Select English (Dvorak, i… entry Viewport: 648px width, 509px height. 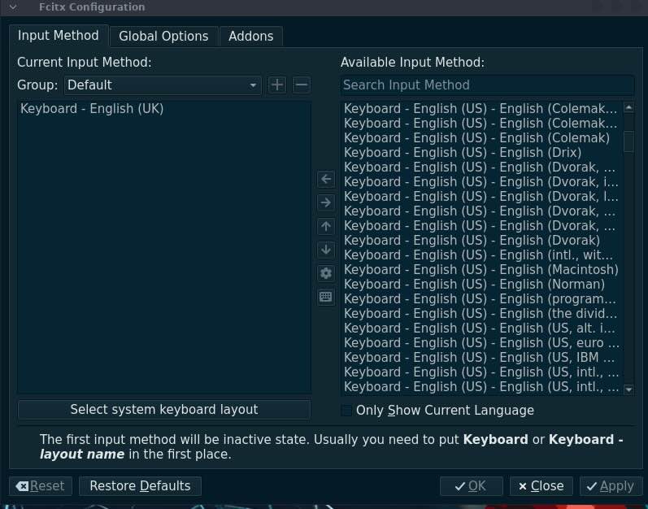[482, 182]
